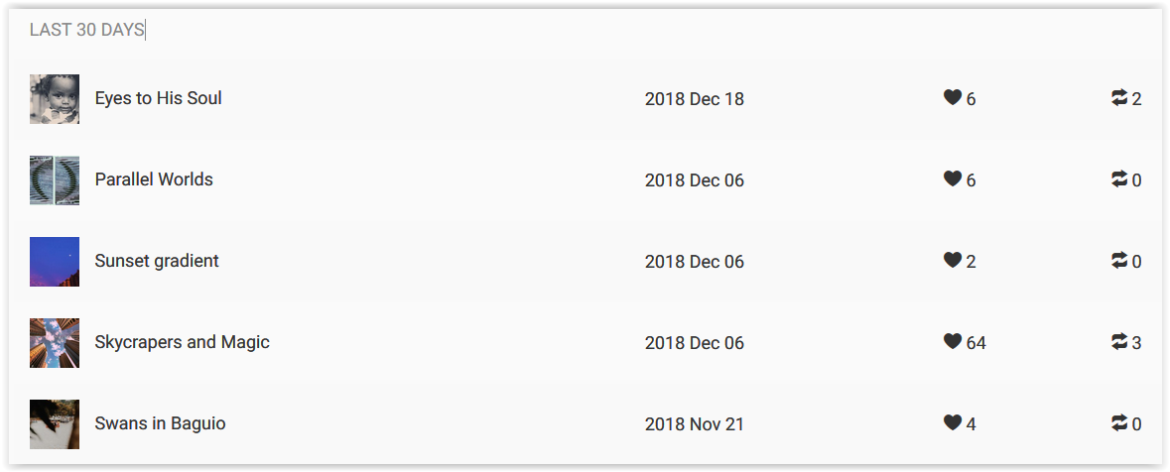Open the Sunset gradient title link
Image resolution: width=1170 pixels, height=472 pixels.
(x=157, y=261)
